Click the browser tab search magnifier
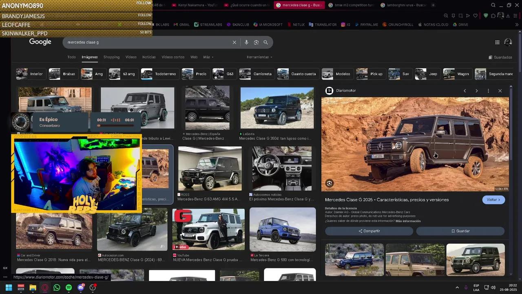522x294 pixels. pyautogui.click(x=493, y=5)
